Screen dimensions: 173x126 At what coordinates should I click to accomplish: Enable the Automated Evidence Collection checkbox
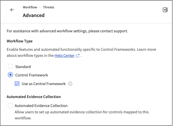[x=10, y=106]
